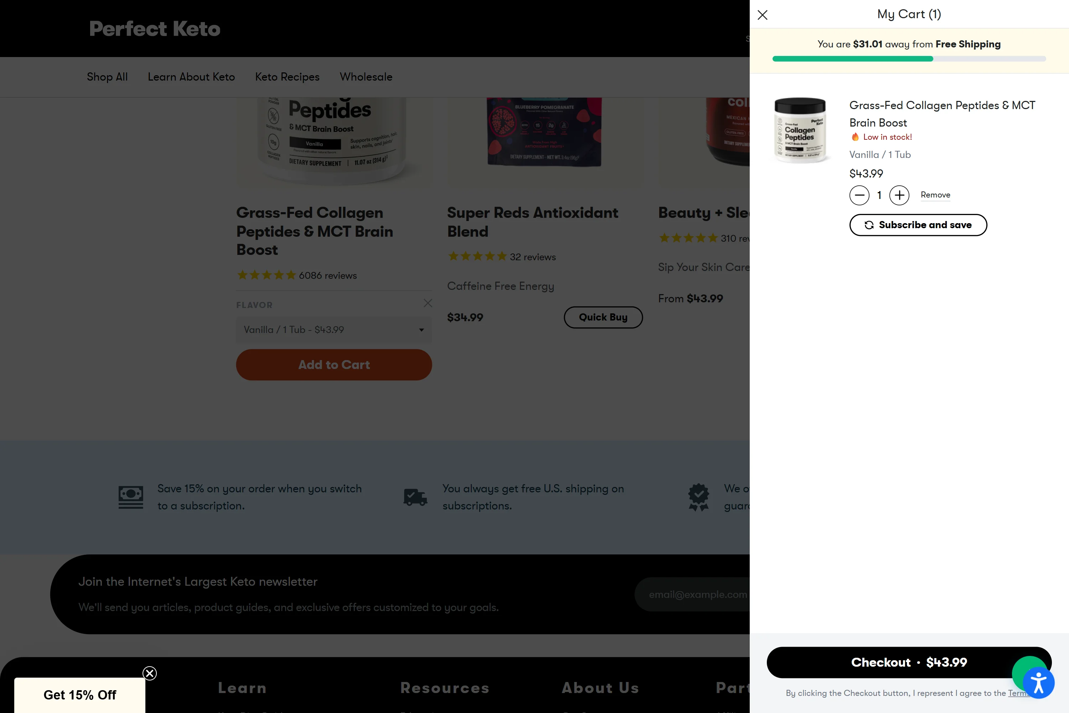Open the Shop All menu

[x=107, y=77]
